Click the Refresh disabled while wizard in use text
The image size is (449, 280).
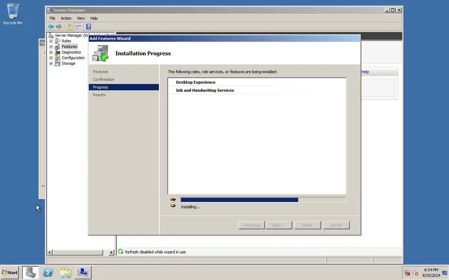pyautogui.click(x=155, y=252)
